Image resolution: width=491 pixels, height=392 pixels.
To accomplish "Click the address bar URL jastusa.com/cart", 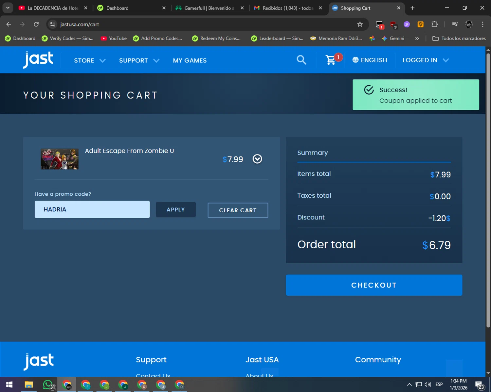I will (x=80, y=24).
